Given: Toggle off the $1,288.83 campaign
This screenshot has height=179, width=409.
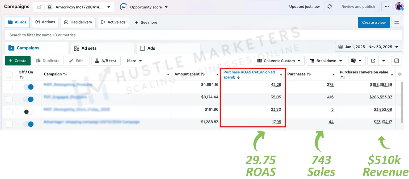Looking at the screenshot, I should (28, 124).
